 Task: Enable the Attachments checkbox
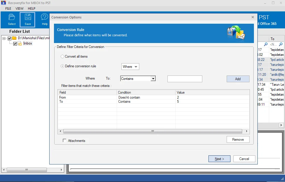[65, 140]
